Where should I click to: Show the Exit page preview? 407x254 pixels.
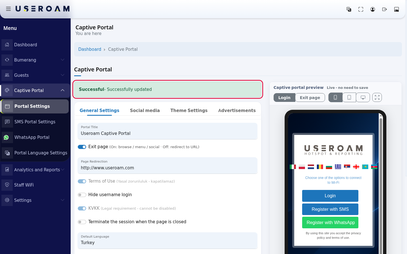click(310, 97)
